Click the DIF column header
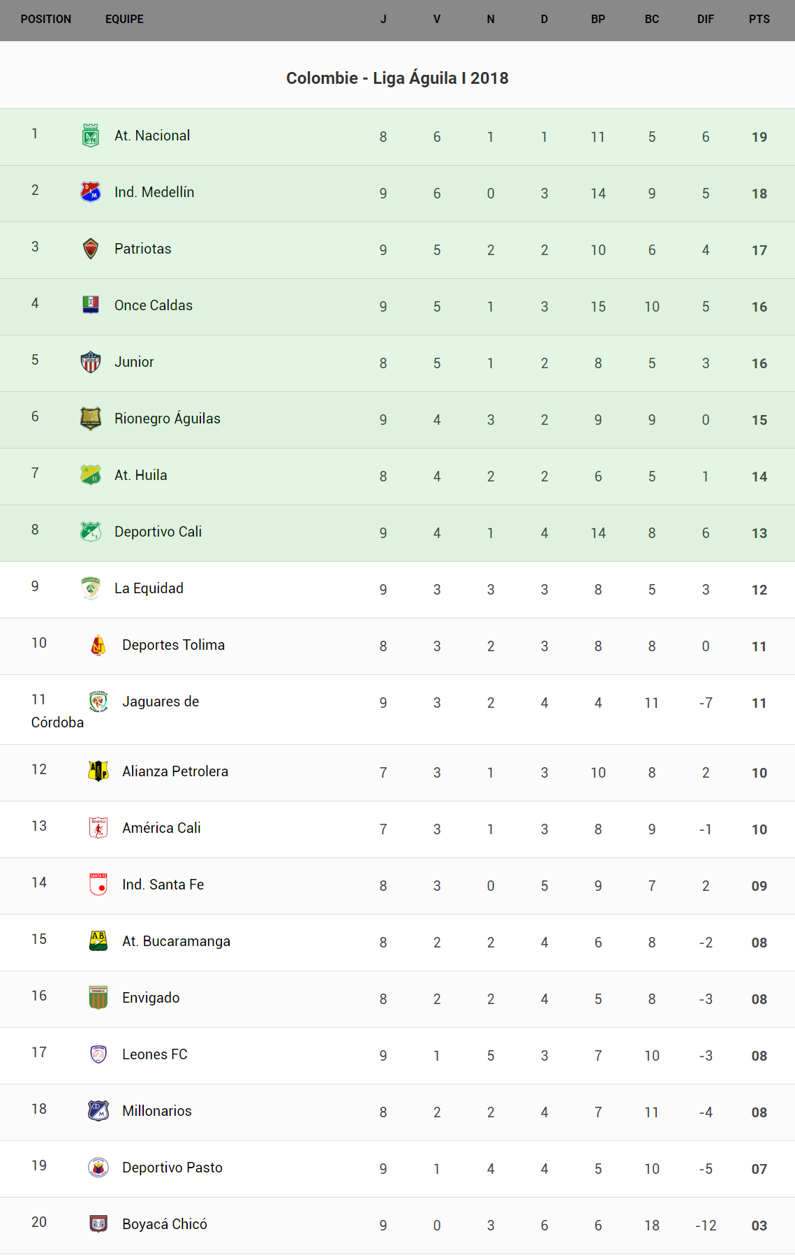795x1257 pixels. click(705, 20)
